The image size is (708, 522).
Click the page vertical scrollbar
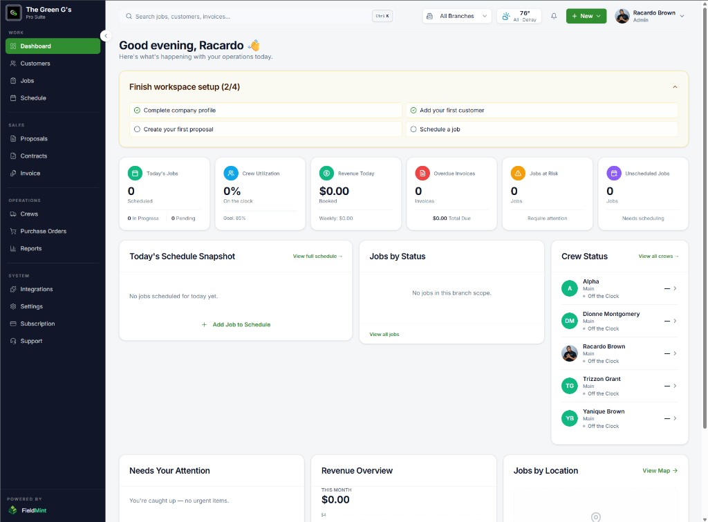(x=705, y=216)
